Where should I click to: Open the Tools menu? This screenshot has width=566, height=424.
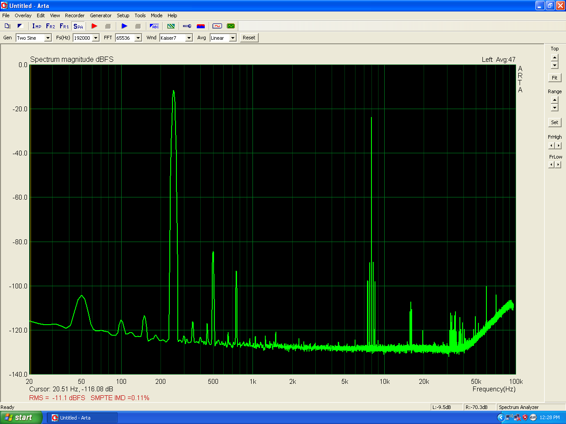click(x=140, y=15)
